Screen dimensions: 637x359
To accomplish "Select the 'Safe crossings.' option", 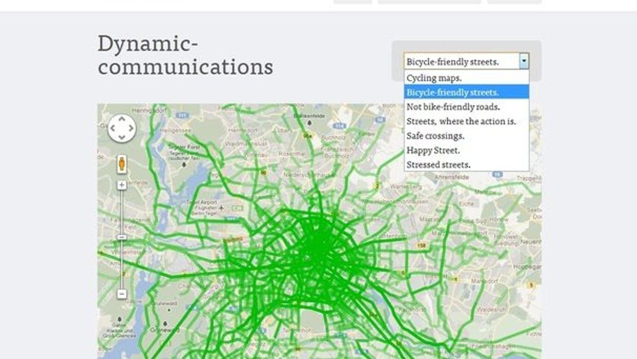I will [x=467, y=136].
